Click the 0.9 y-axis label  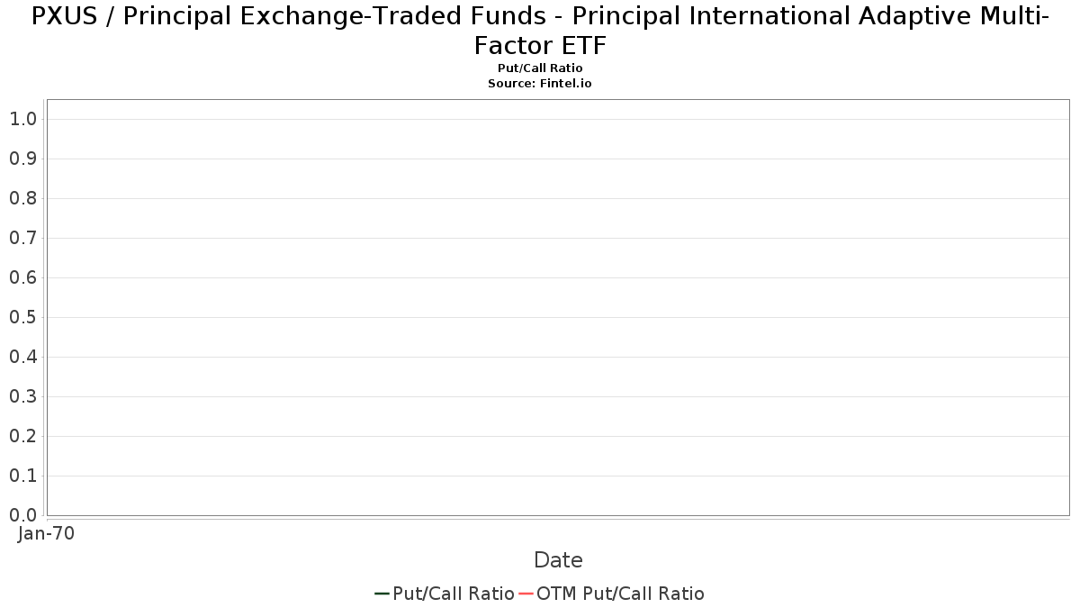point(22,159)
